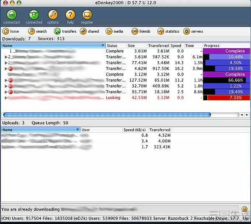Click the 19.38% progress bar

pyautogui.click(x=226, y=68)
